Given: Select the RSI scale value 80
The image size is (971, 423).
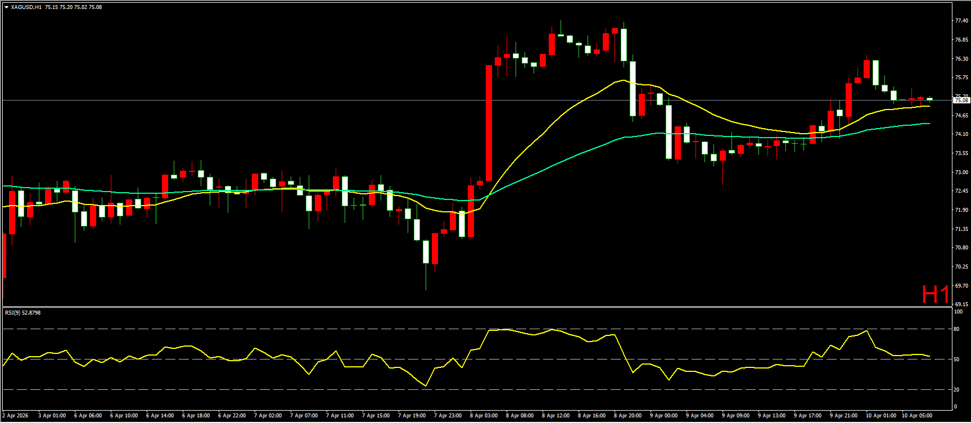Looking at the screenshot, I should coord(956,329).
